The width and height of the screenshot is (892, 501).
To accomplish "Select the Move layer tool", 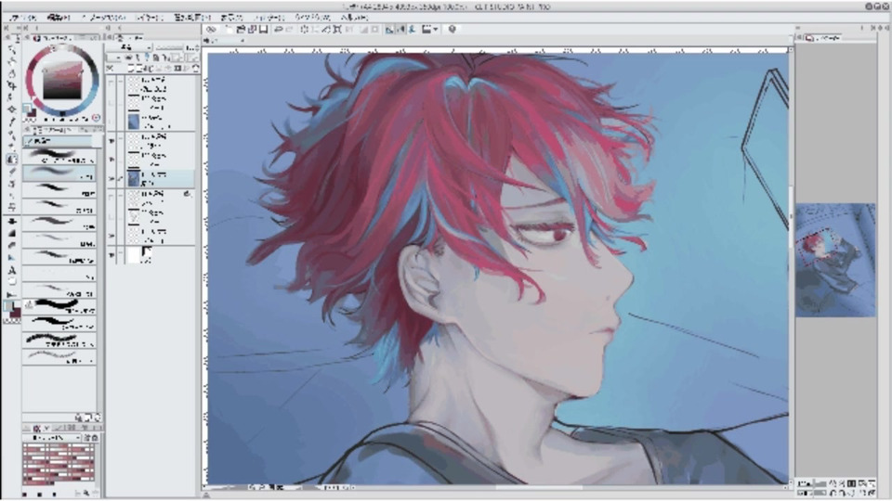I will 11,85.
